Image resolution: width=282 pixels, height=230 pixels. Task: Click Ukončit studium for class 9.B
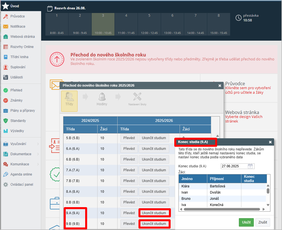click(154, 224)
